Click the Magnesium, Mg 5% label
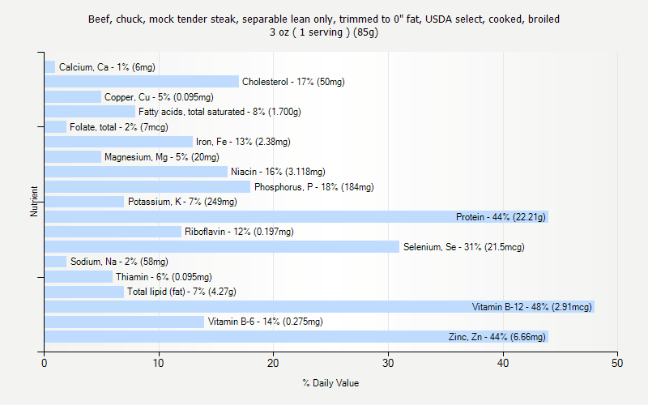This screenshot has width=648, height=405. [x=162, y=157]
